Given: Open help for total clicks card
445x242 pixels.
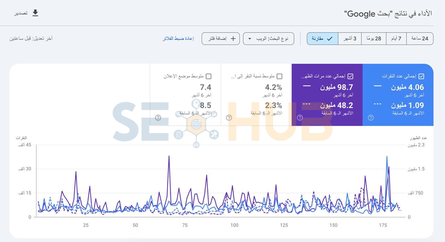Looking at the screenshot, I should click(371, 118).
